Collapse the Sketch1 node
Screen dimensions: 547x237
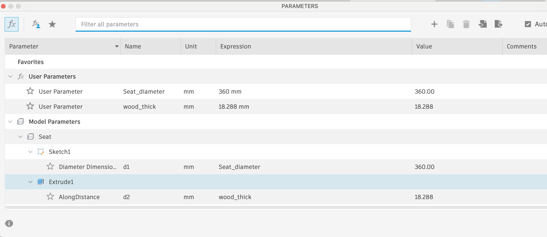[x=30, y=152]
